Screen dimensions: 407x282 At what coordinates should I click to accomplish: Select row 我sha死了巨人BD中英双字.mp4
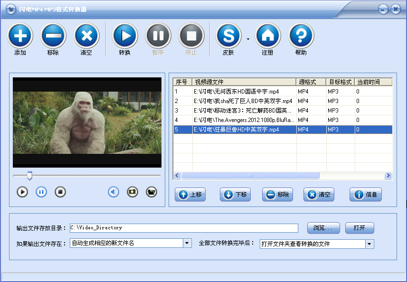(283, 101)
